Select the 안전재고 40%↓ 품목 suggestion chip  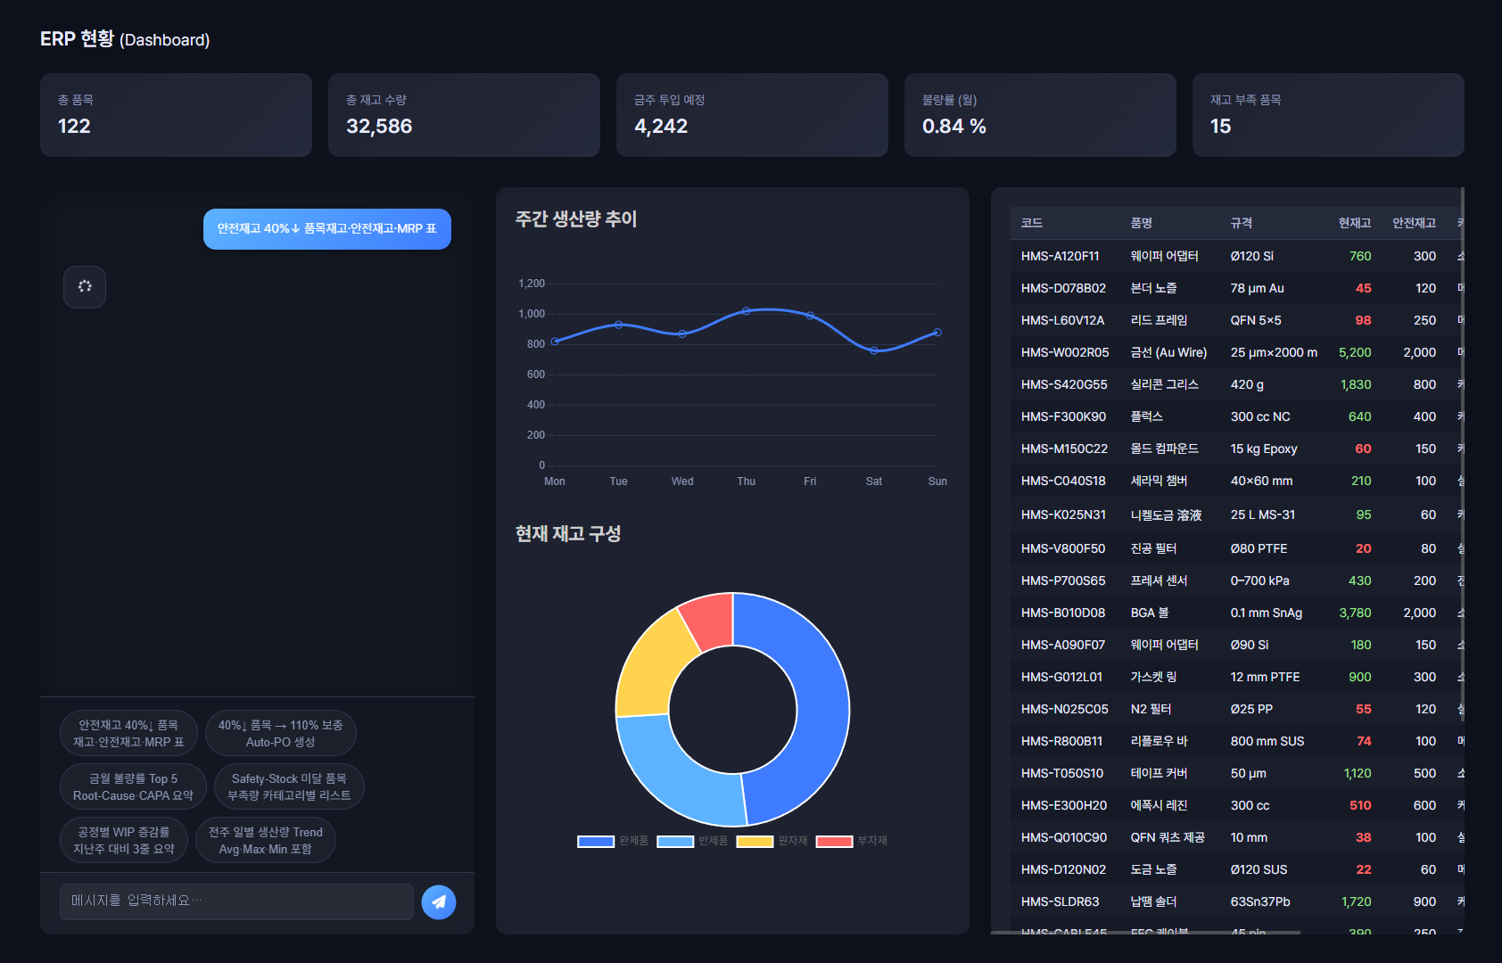click(128, 733)
